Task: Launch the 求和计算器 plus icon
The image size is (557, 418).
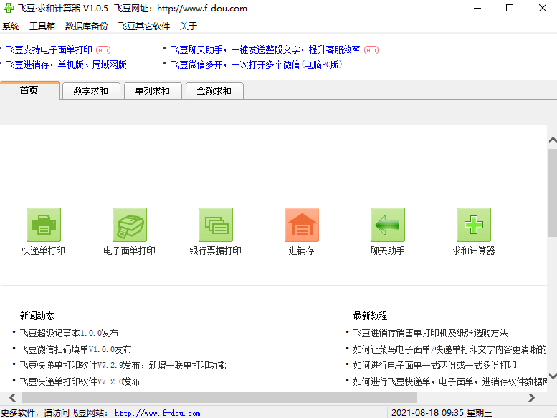Action: [x=474, y=225]
